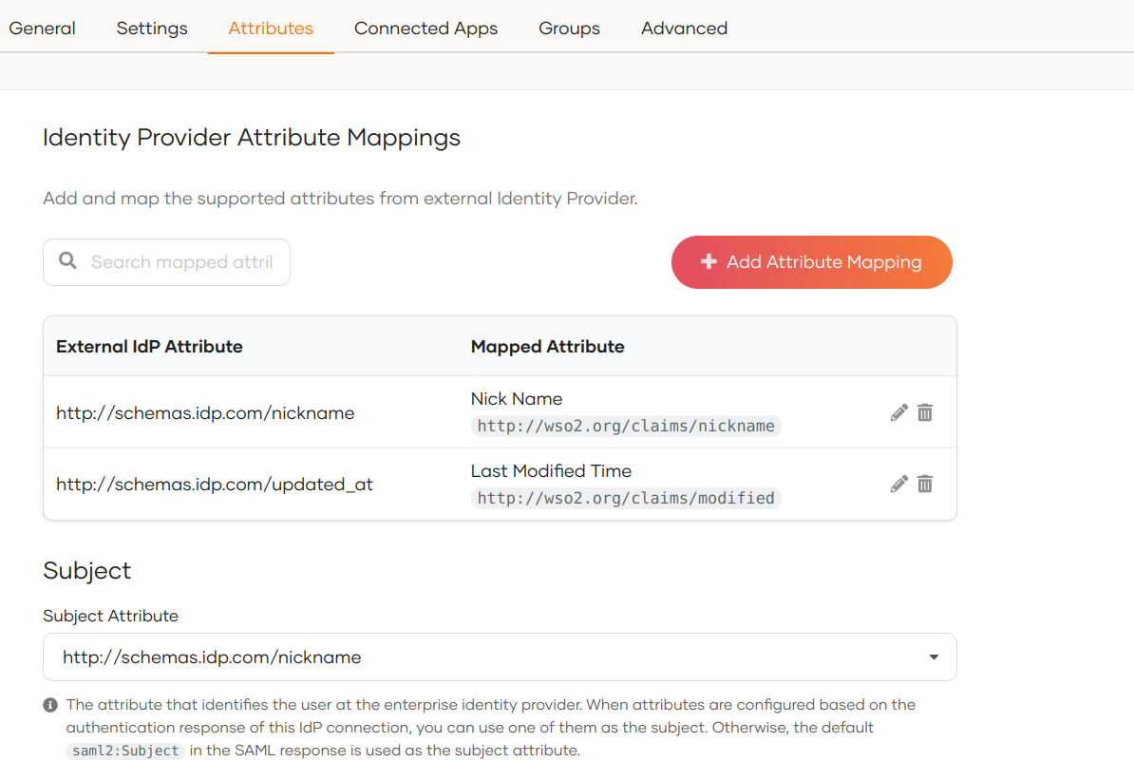This screenshot has height=781, width=1134.
Task: Select the Attributes tab
Action: click(x=271, y=29)
